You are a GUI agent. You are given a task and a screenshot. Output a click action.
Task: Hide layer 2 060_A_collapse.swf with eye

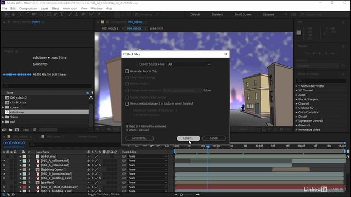(x=4, y=161)
